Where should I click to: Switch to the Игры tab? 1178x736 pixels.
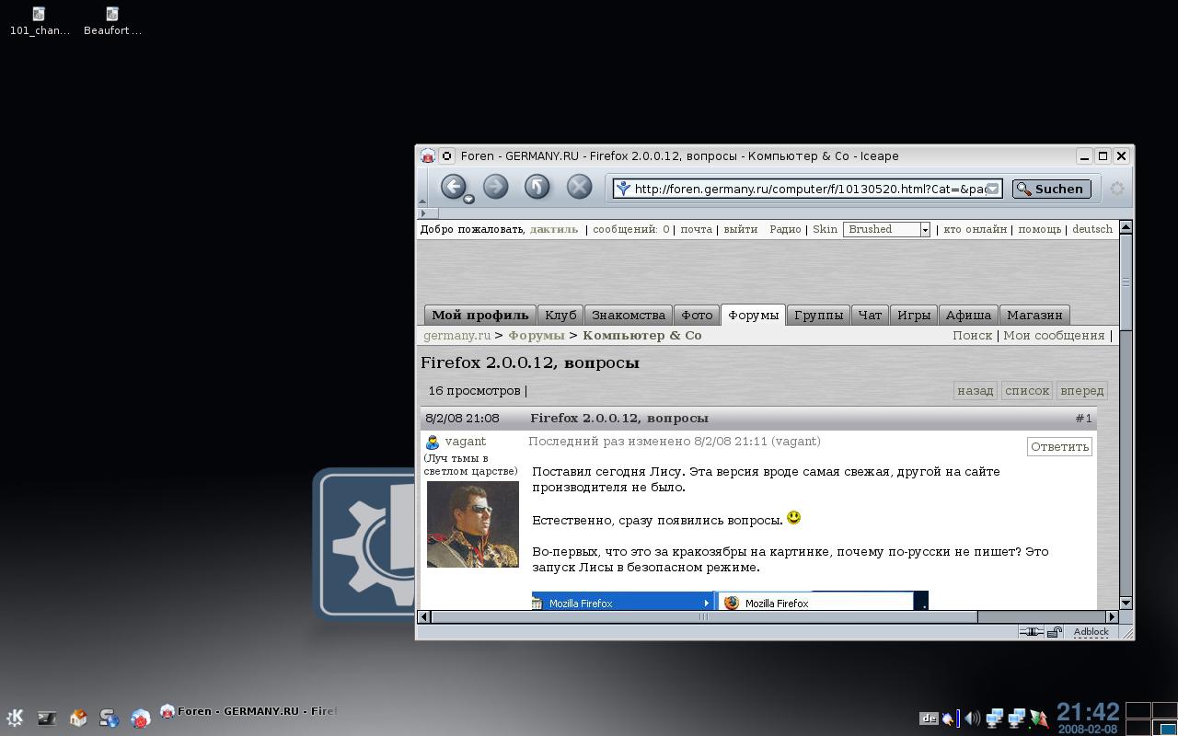click(913, 315)
